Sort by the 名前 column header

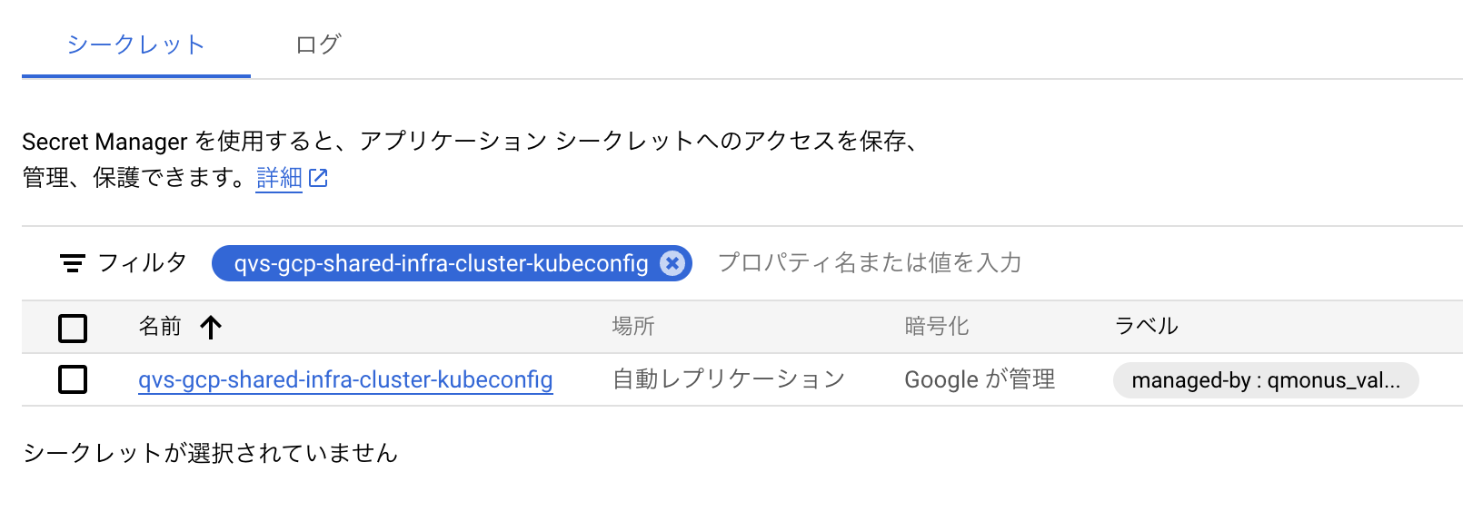coord(160,327)
